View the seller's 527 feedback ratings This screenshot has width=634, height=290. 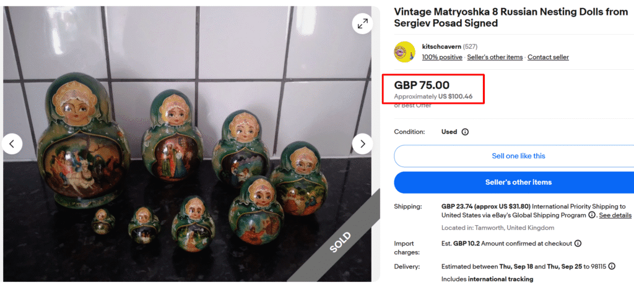pos(471,46)
